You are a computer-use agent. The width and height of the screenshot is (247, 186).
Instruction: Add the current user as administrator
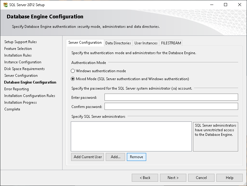coord(87,157)
